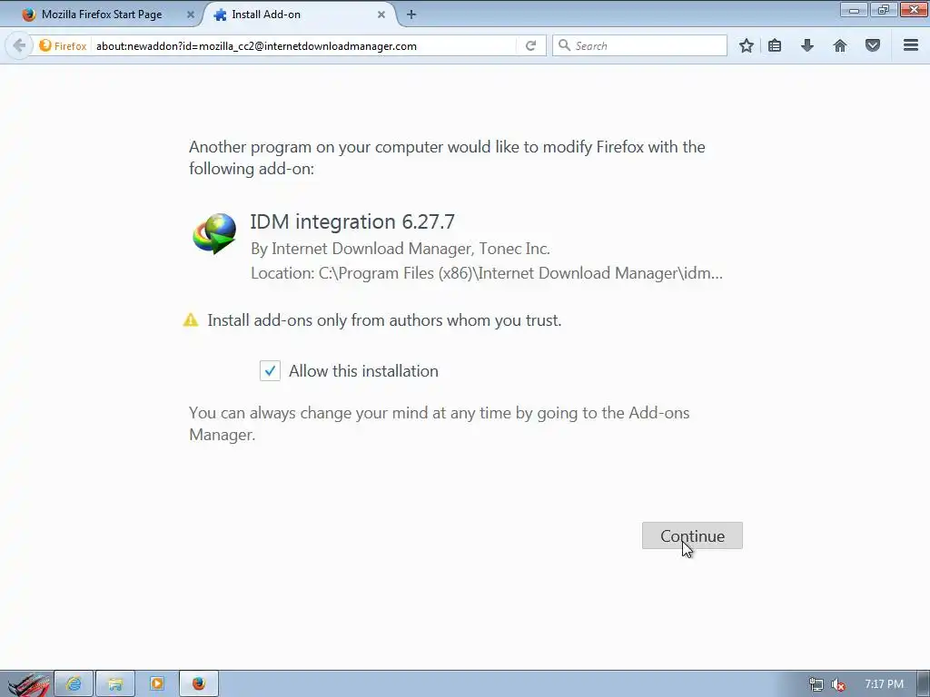This screenshot has height=697, width=930.
Task: Open the Pocket icon
Action: click(x=873, y=45)
